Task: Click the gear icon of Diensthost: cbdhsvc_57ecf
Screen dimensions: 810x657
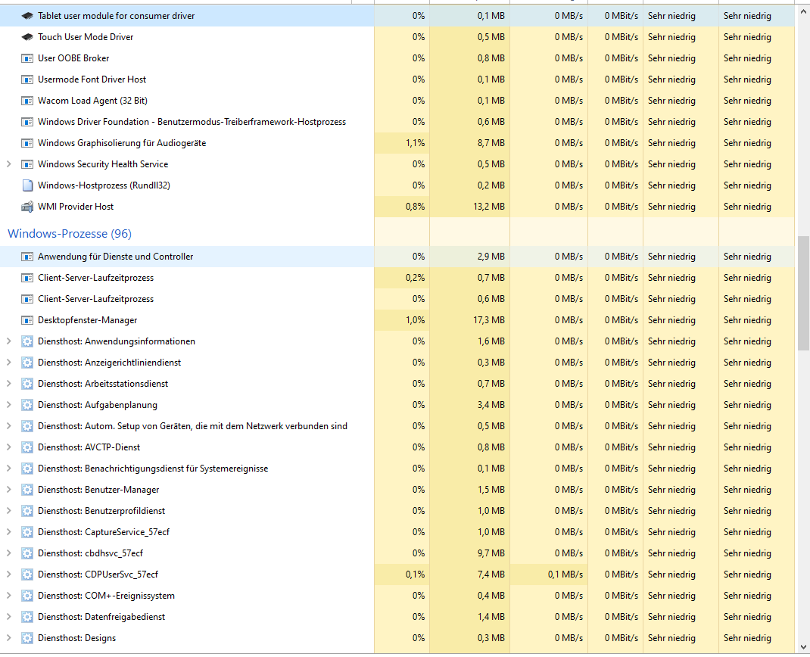Action: [26, 553]
